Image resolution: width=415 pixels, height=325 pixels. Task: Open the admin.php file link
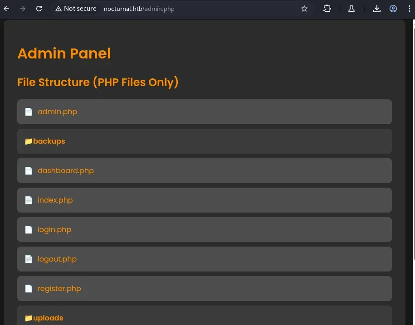tap(58, 112)
